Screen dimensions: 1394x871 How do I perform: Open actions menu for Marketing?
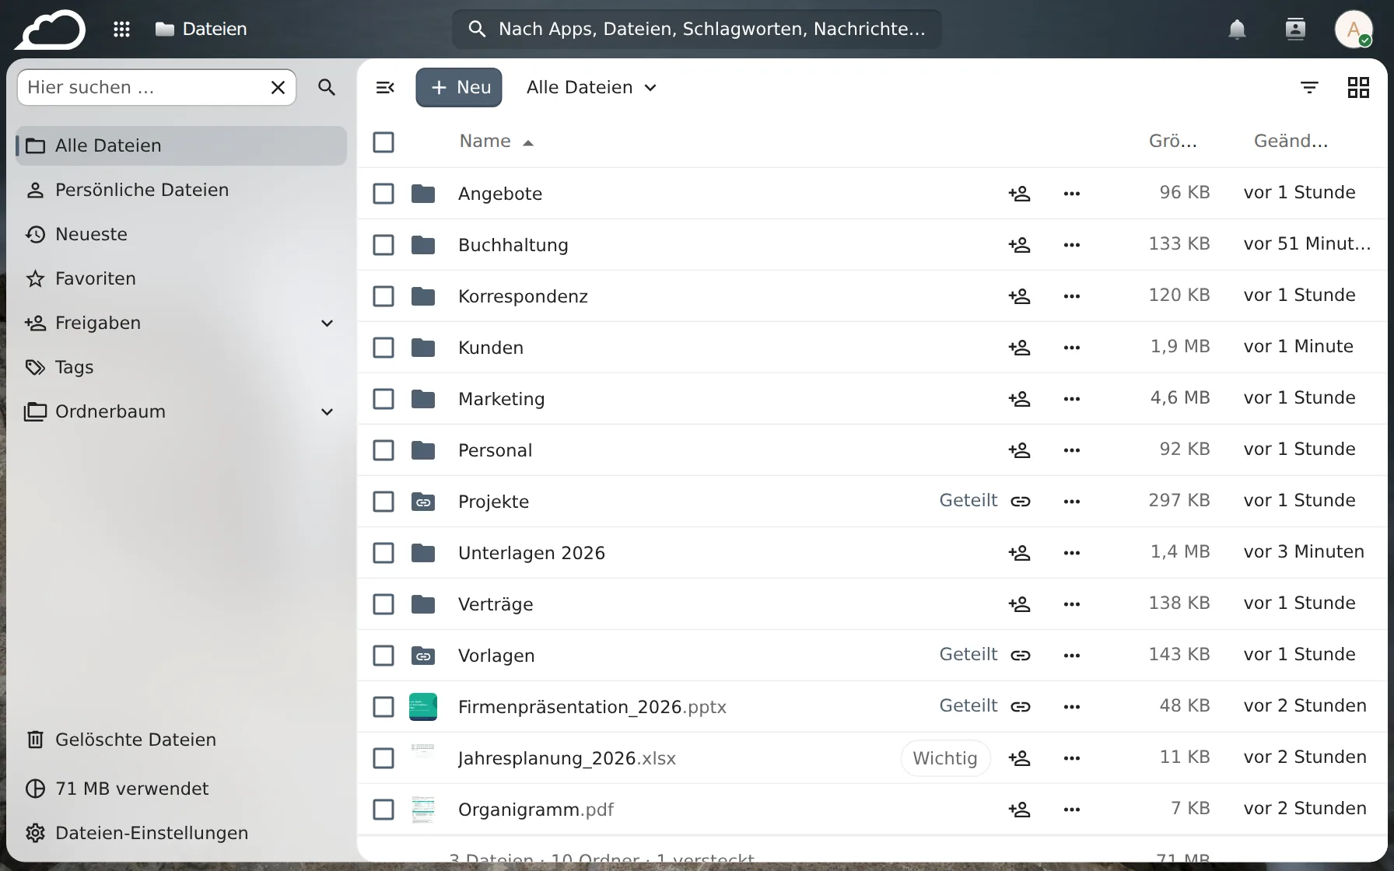pos(1071,399)
